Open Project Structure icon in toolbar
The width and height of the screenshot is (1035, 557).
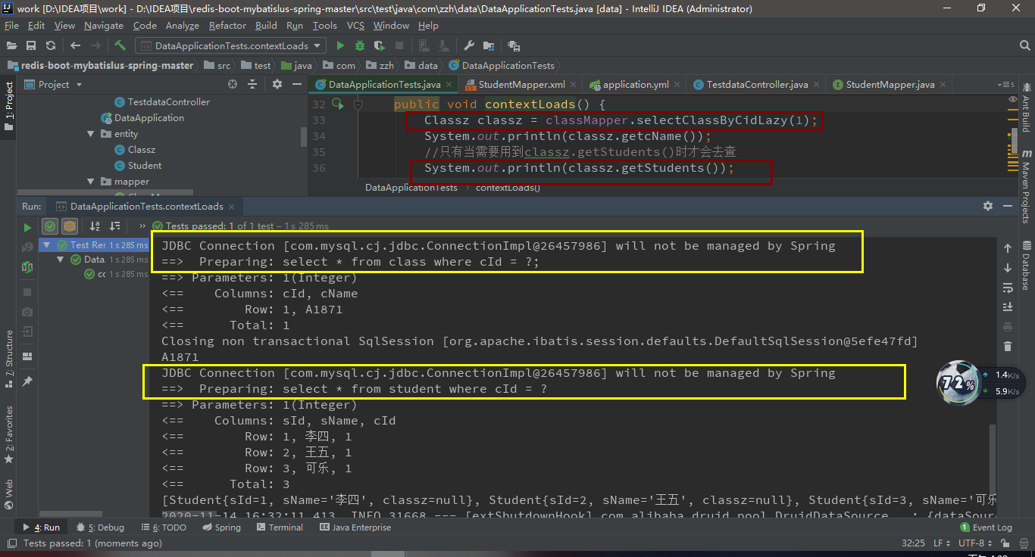coord(489,45)
